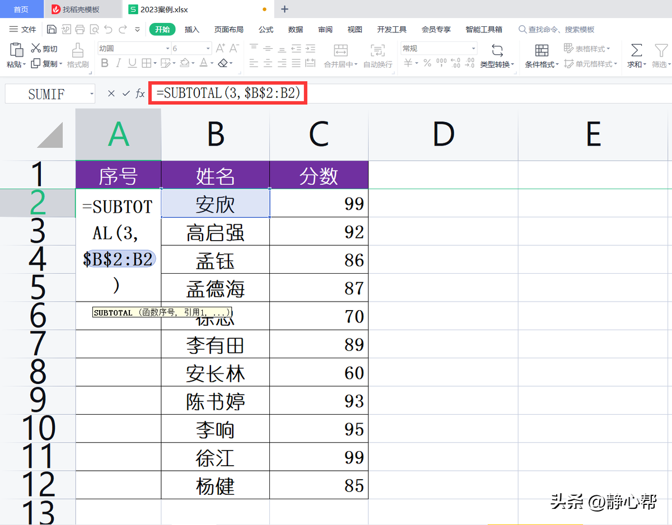
Task: Click the fx Insert Function icon
Action: (141, 93)
